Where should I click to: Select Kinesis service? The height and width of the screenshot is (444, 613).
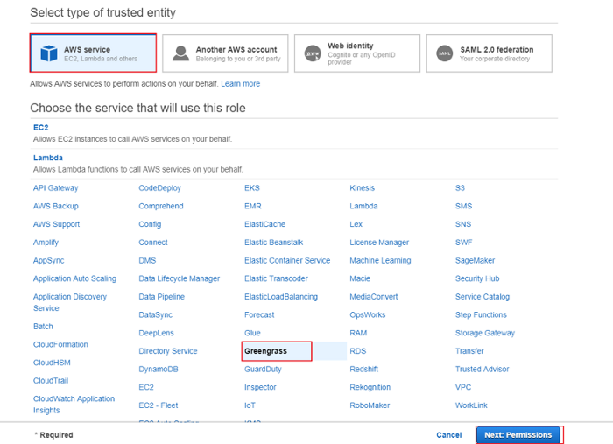pyautogui.click(x=362, y=188)
